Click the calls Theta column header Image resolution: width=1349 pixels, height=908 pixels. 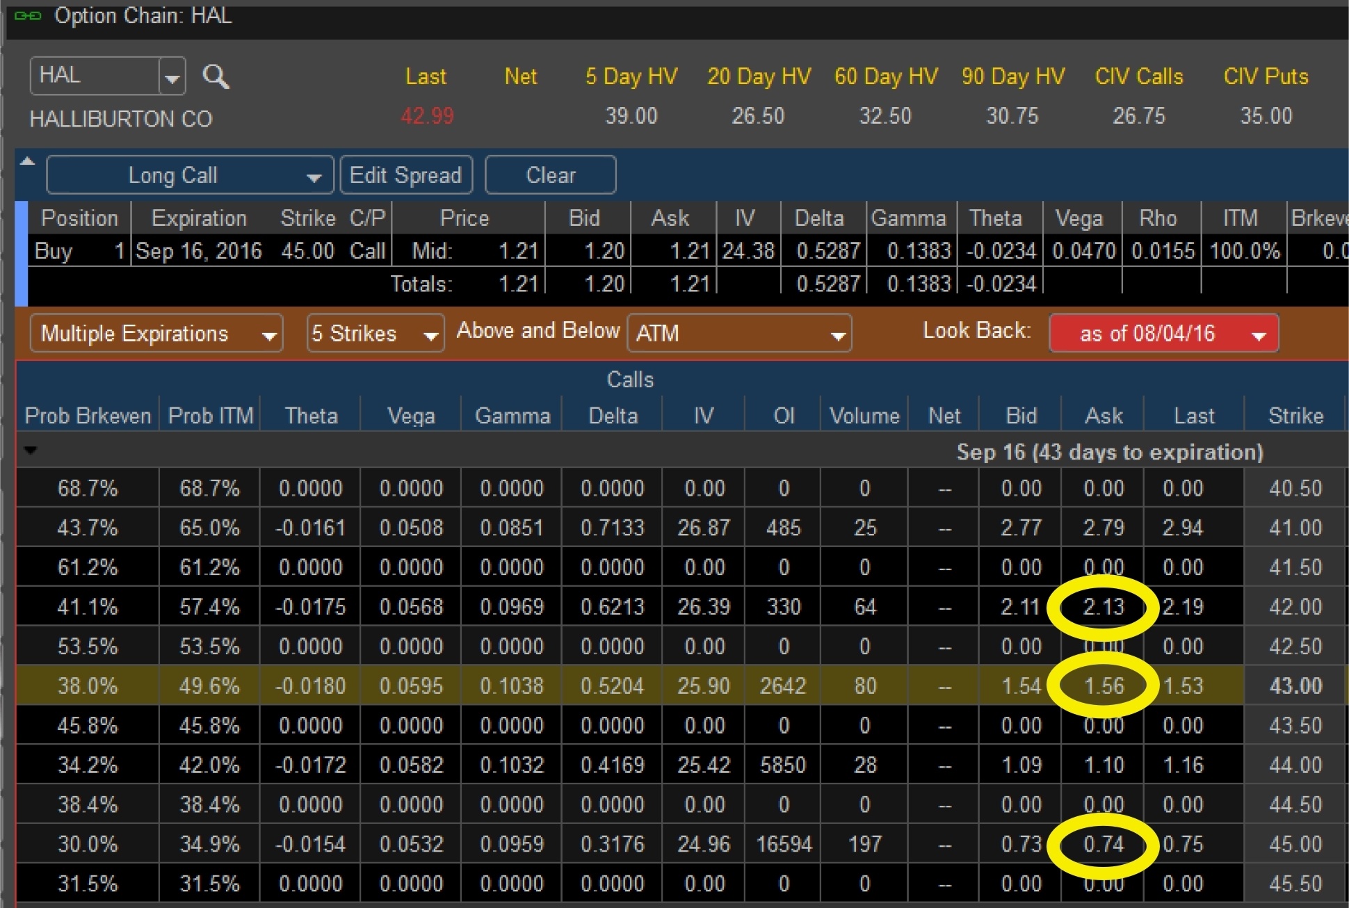[311, 416]
